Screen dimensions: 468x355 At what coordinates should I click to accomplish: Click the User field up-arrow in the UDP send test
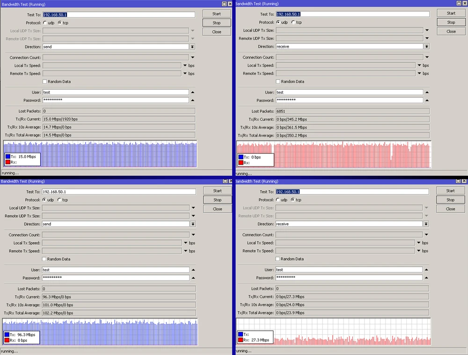point(192,270)
